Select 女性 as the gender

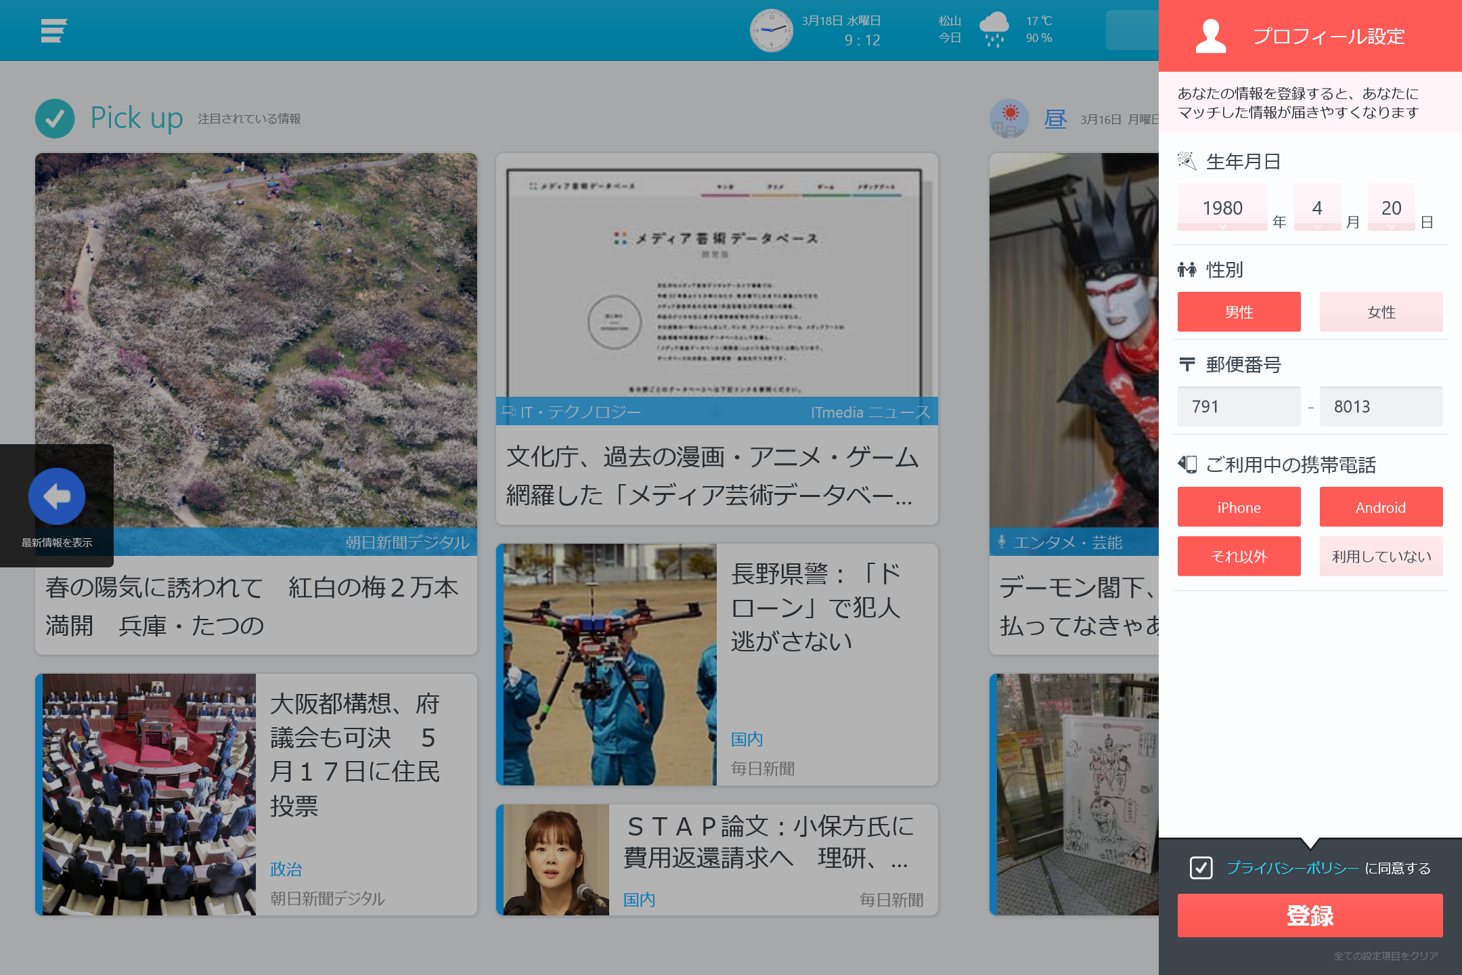click(x=1381, y=311)
